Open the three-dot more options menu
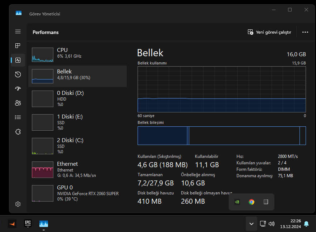Image resolution: width=316 pixels, height=232 pixels. click(x=305, y=32)
